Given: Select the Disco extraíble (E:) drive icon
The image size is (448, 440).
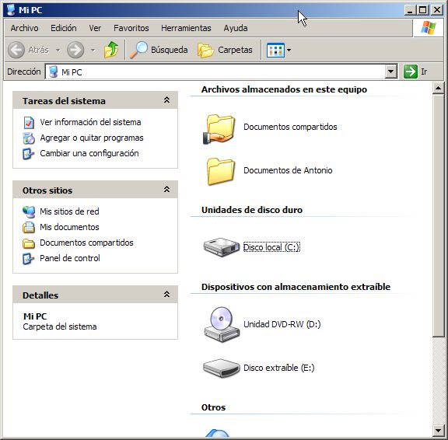Looking at the screenshot, I should [221, 368].
